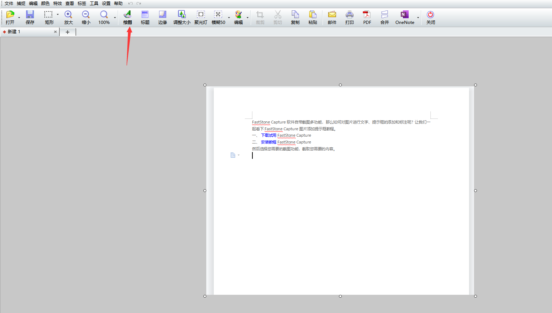552x313 pixels.
Task: Click the Close (关闭) power icon
Action: (x=430, y=14)
